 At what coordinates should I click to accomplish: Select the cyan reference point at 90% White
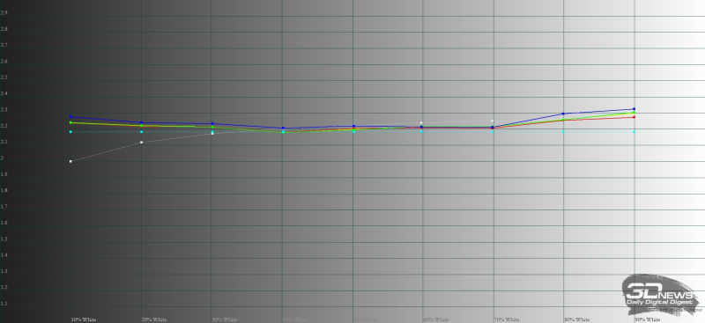coord(634,132)
